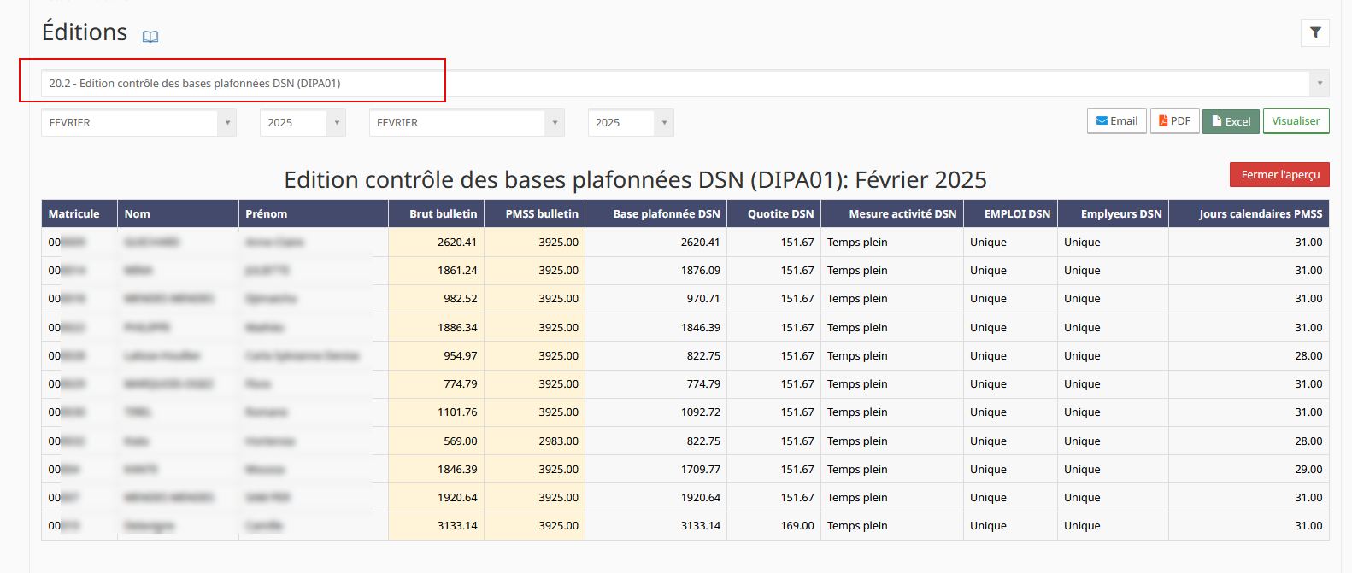Open the edition selection dropdown arrow
The image size is (1352, 573).
(x=1320, y=83)
